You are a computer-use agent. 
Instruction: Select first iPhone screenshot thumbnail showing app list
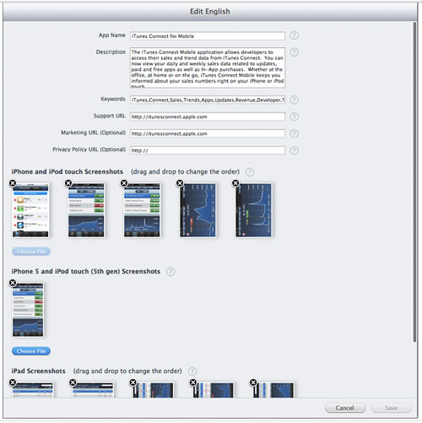pos(30,210)
